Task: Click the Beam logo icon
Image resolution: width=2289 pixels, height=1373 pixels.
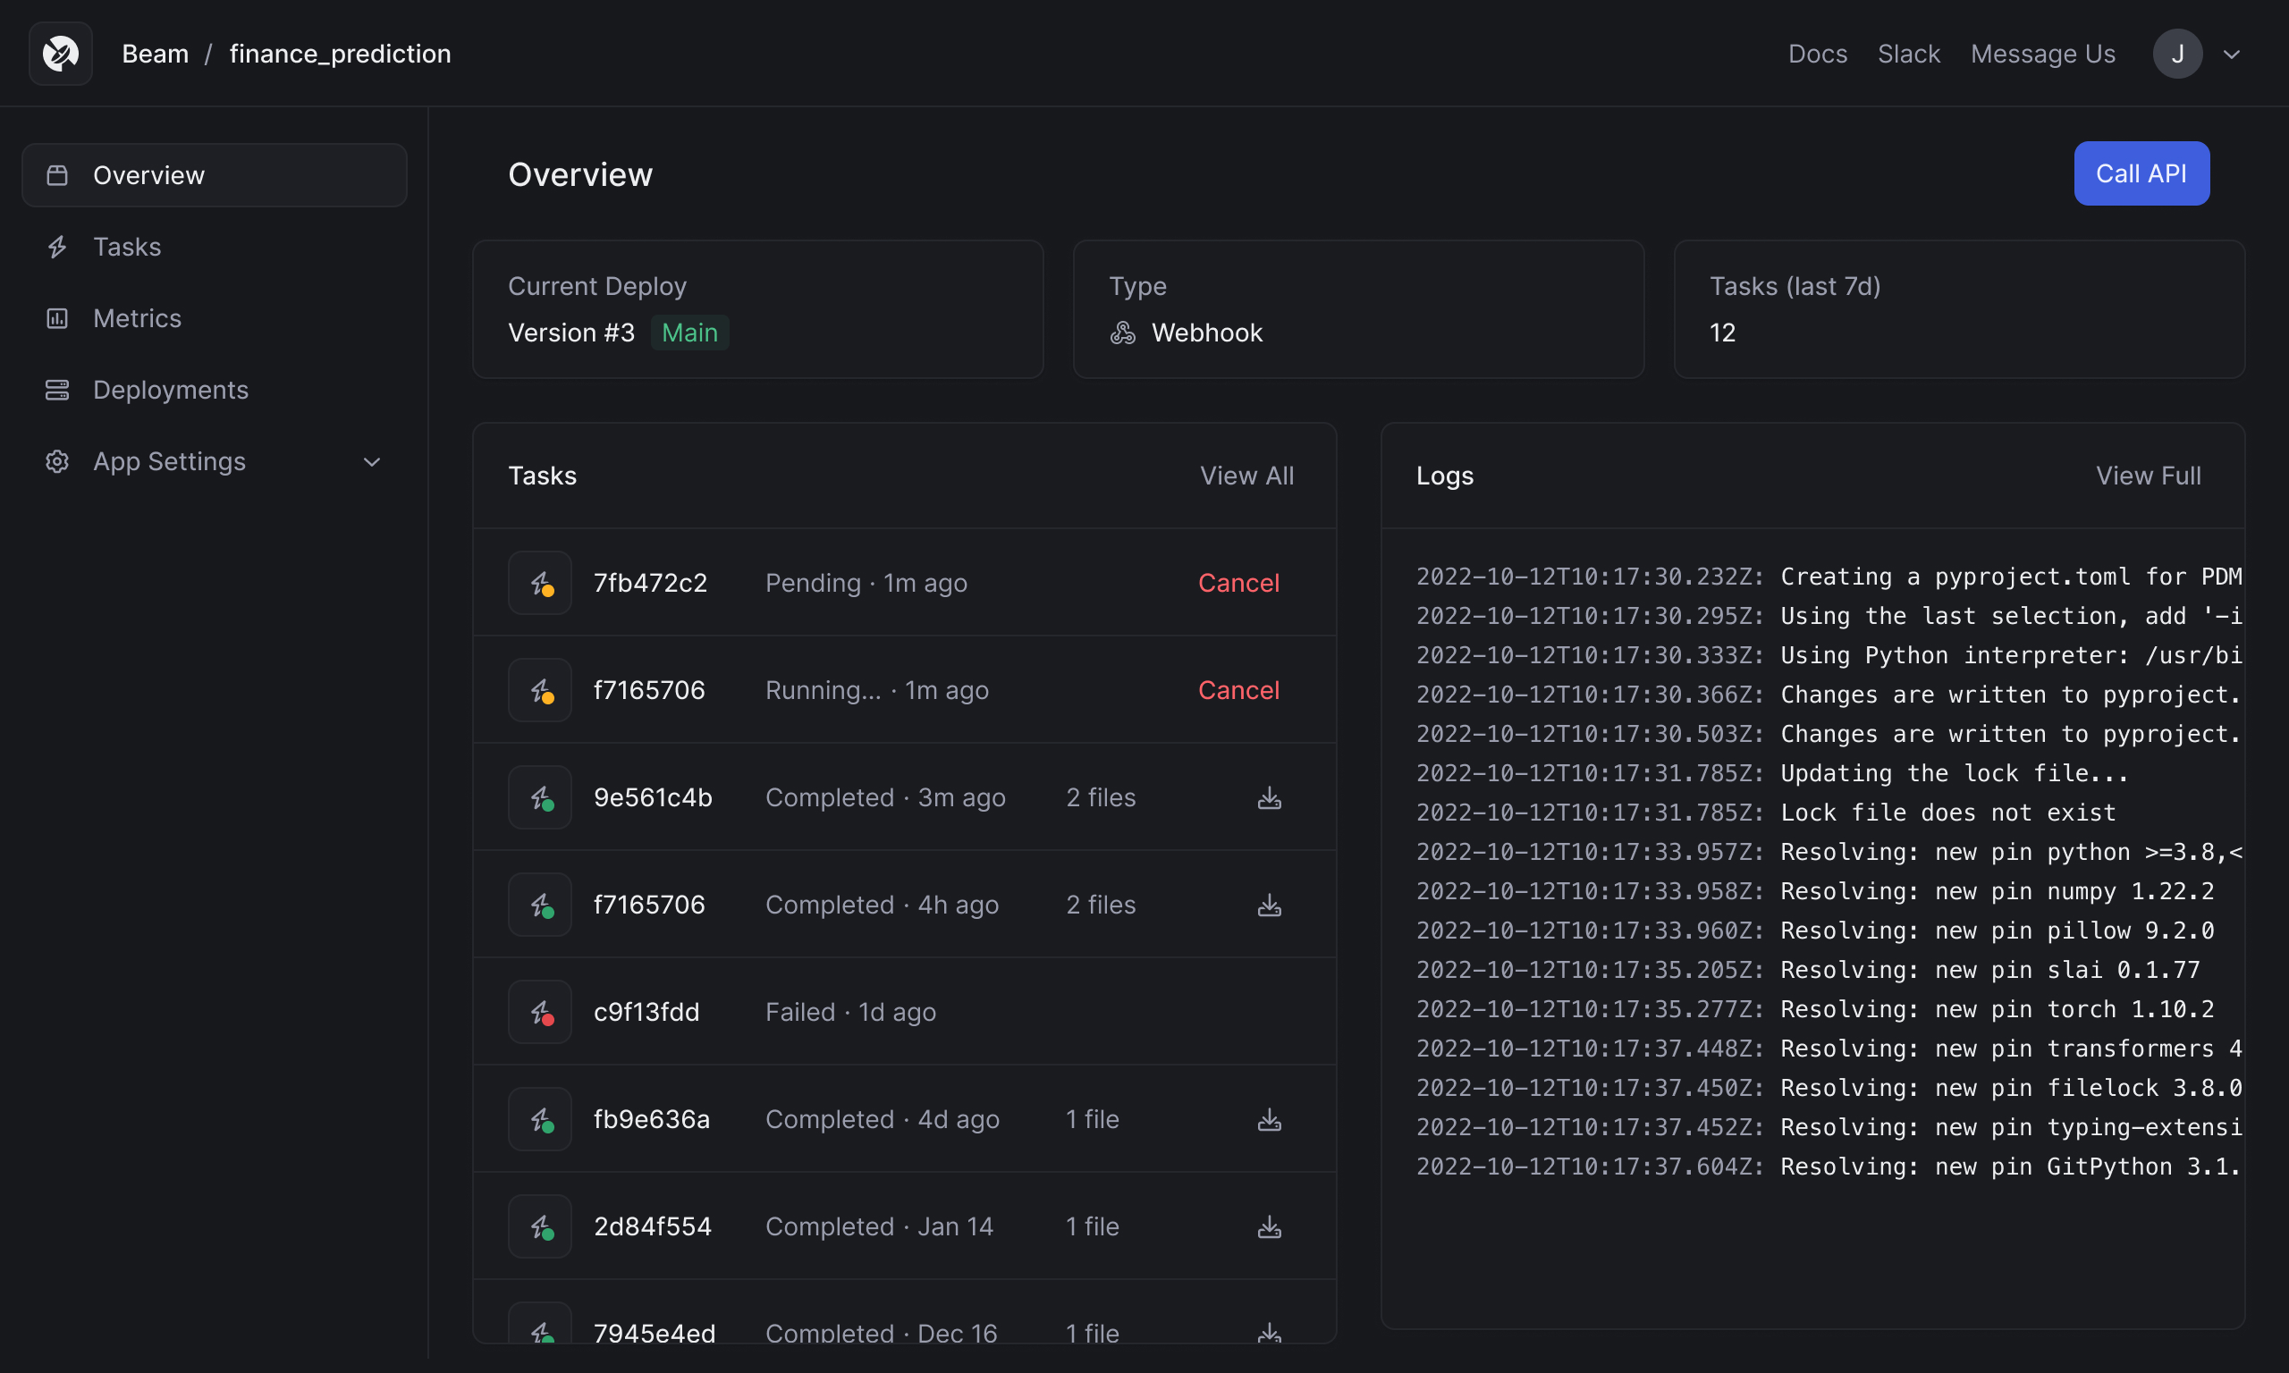Action: click(60, 54)
